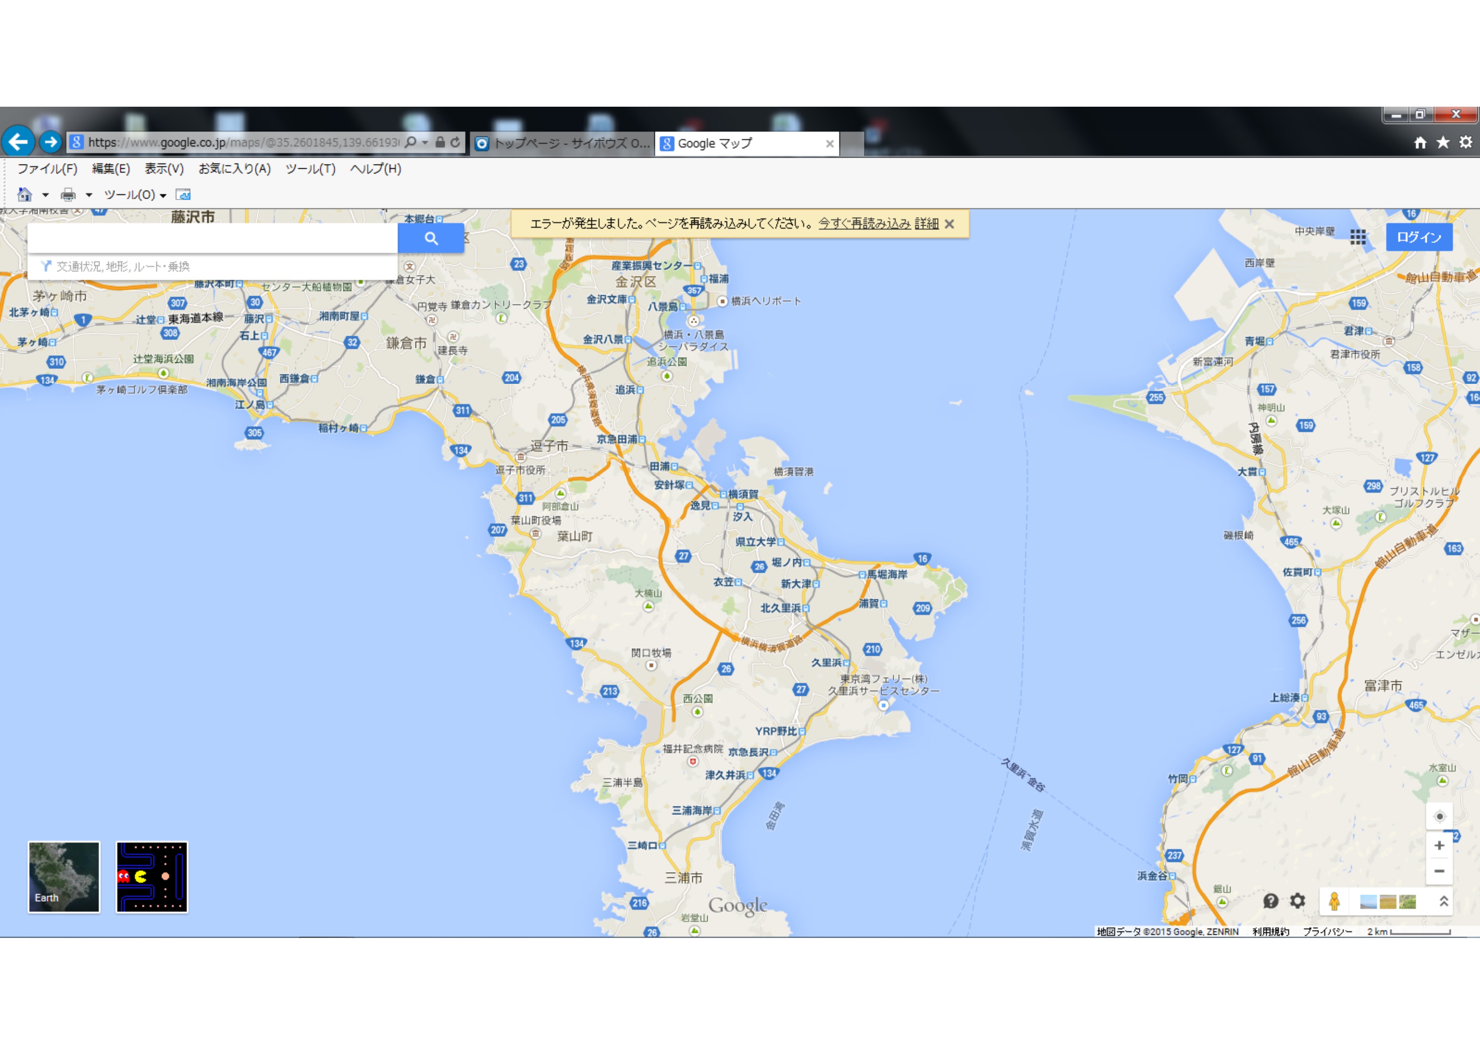Click the 横浜ヘリポート marker icon
Viewport: 1480px width, 1046px height.
(x=722, y=301)
